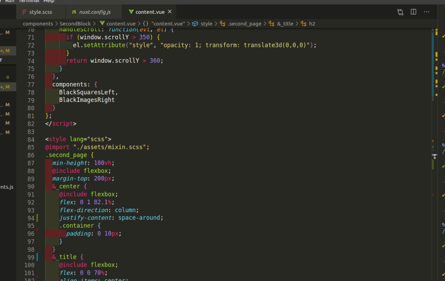Switch to the nuxt.config.js tab

point(95,12)
